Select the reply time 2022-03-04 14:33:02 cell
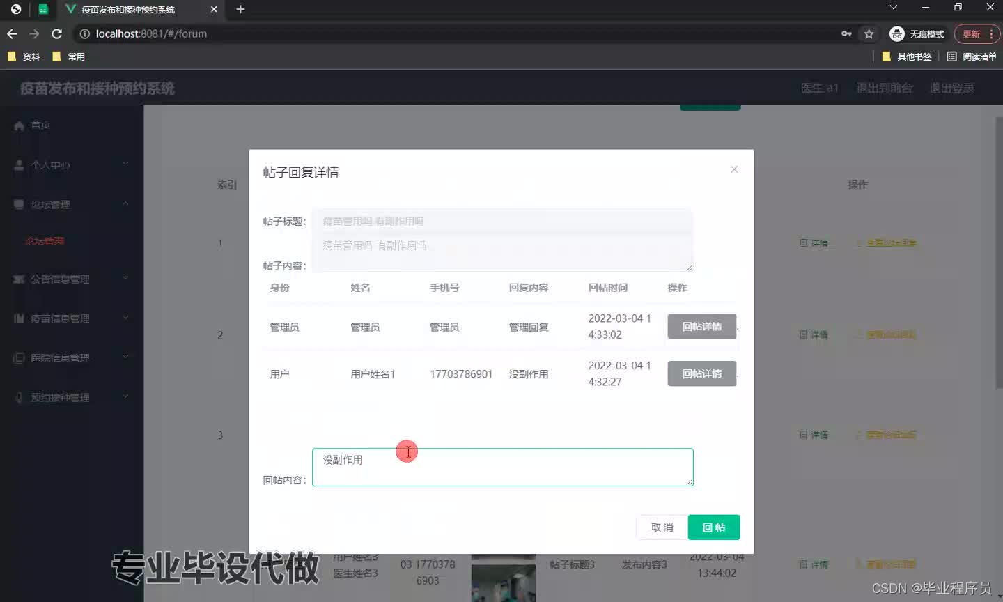This screenshot has height=602, width=1003. coord(620,326)
